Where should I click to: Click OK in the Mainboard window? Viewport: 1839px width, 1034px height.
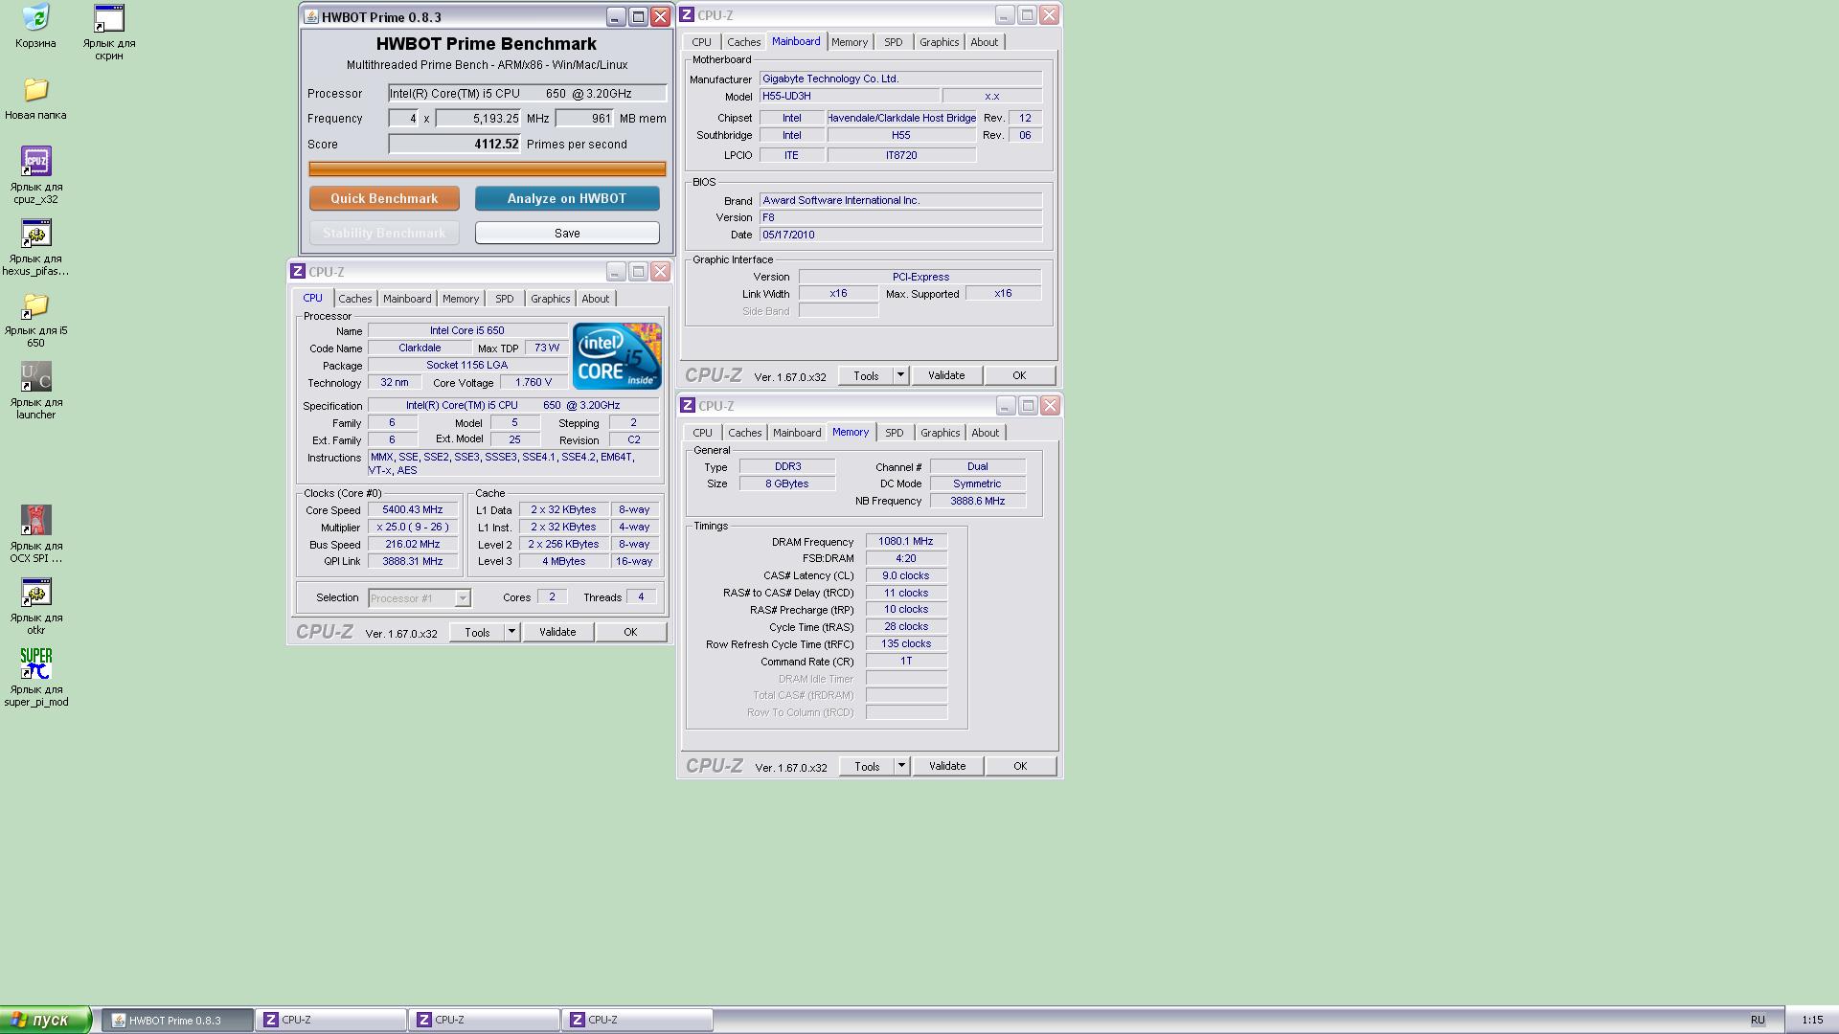(x=1019, y=375)
